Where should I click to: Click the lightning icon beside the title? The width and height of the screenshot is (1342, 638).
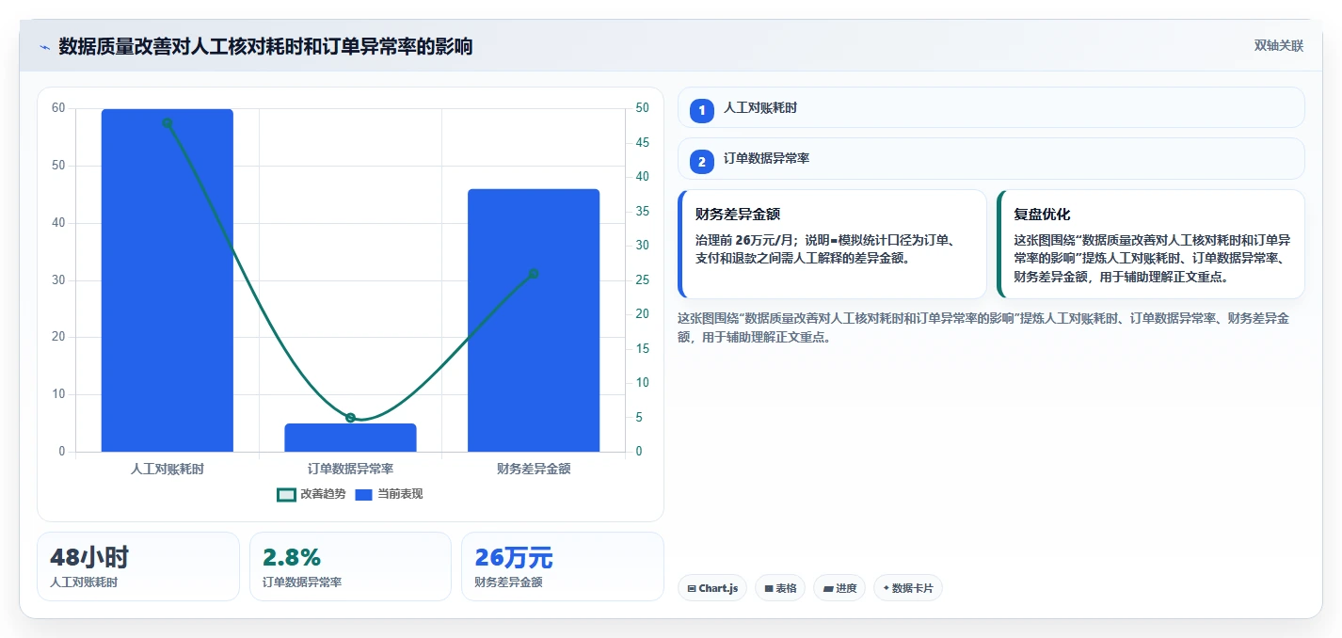pos(44,47)
